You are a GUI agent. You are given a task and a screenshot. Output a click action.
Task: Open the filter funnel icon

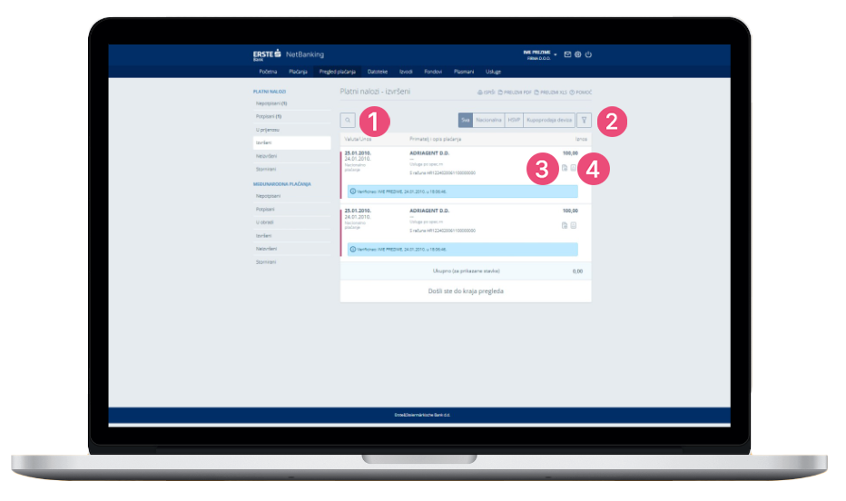[585, 120]
